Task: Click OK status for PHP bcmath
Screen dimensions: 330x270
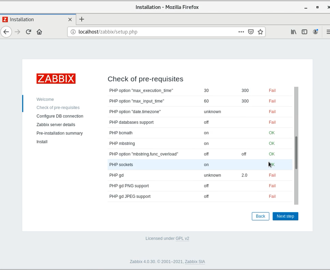Action: click(272, 133)
